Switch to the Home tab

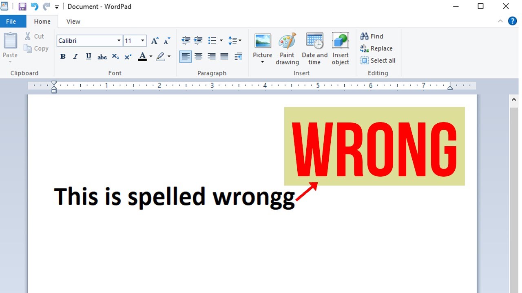pyautogui.click(x=42, y=22)
